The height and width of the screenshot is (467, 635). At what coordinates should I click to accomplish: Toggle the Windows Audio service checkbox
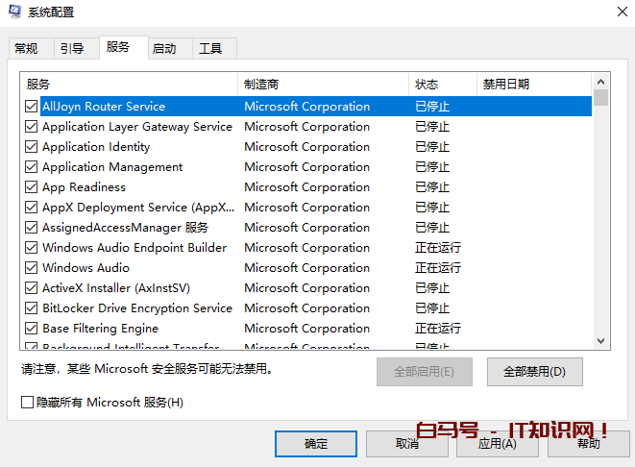click(x=32, y=268)
